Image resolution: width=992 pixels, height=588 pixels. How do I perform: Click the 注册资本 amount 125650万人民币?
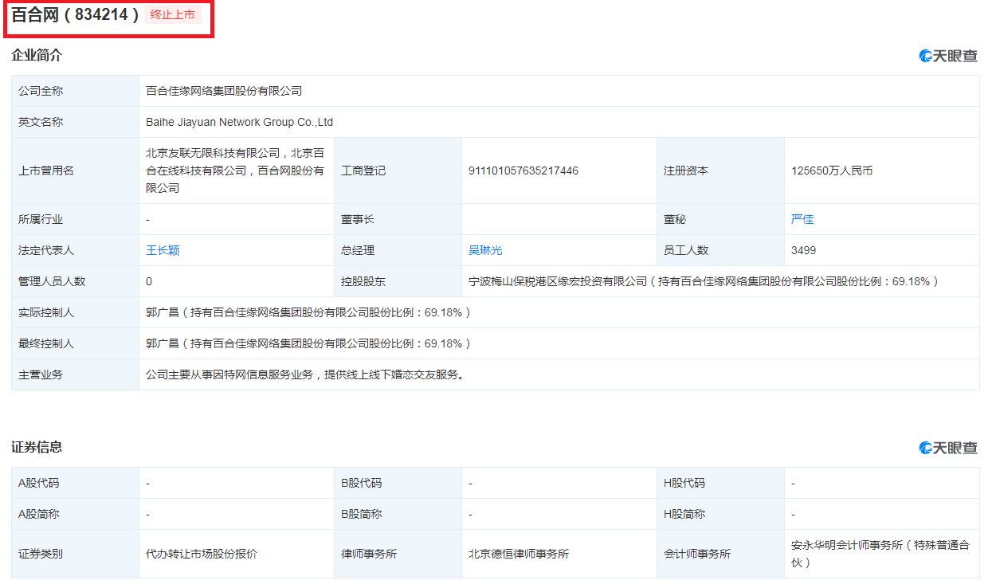point(834,170)
